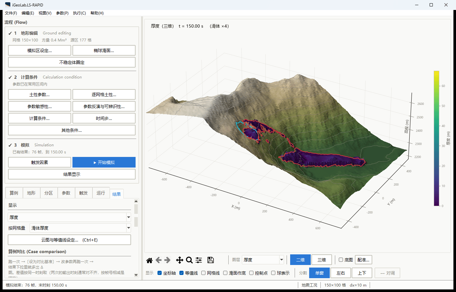The image size is (456, 292).
Task: Activate the pan tool icon
Action: tap(180, 260)
